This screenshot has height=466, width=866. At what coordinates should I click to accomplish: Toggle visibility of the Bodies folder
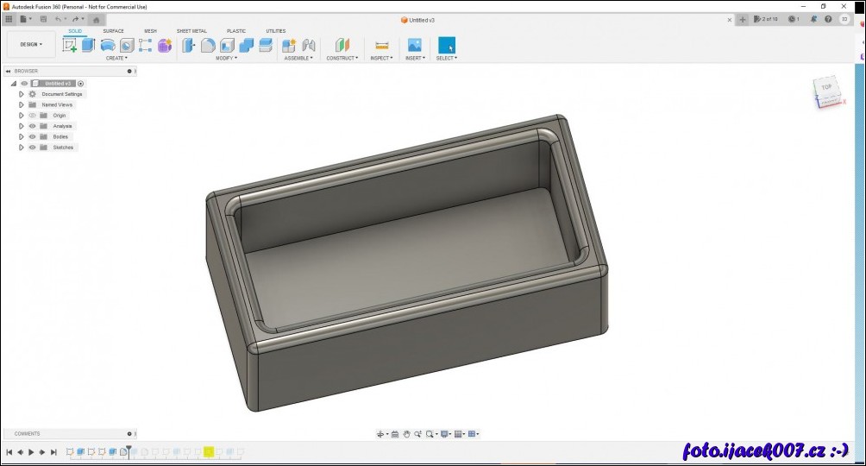(x=33, y=136)
